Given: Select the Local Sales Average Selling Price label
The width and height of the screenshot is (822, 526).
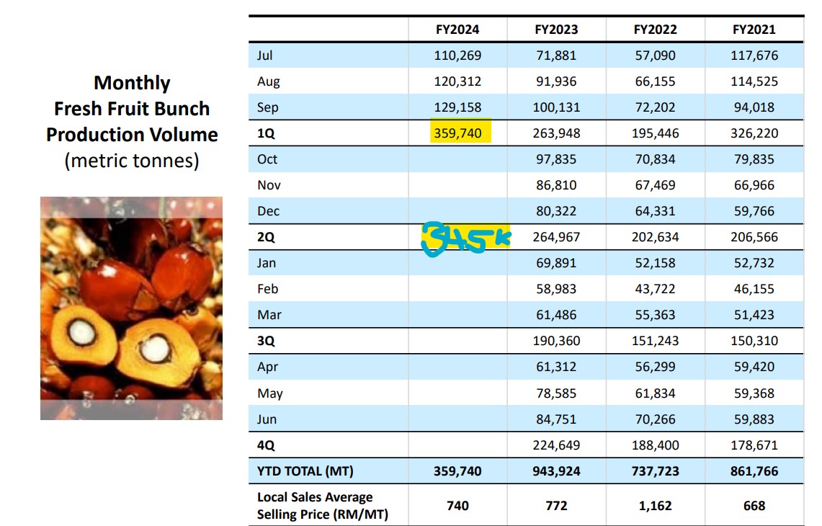Looking at the screenshot, I should [323, 506].
